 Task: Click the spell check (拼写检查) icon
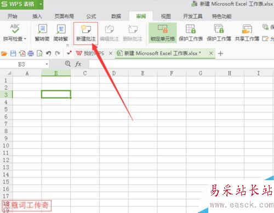(x=15, y=28)
